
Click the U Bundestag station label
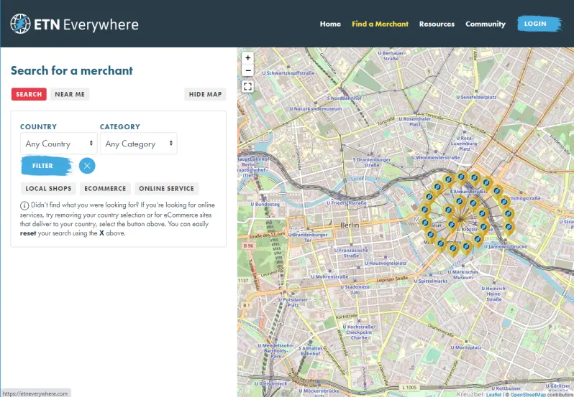pos(265,204)
